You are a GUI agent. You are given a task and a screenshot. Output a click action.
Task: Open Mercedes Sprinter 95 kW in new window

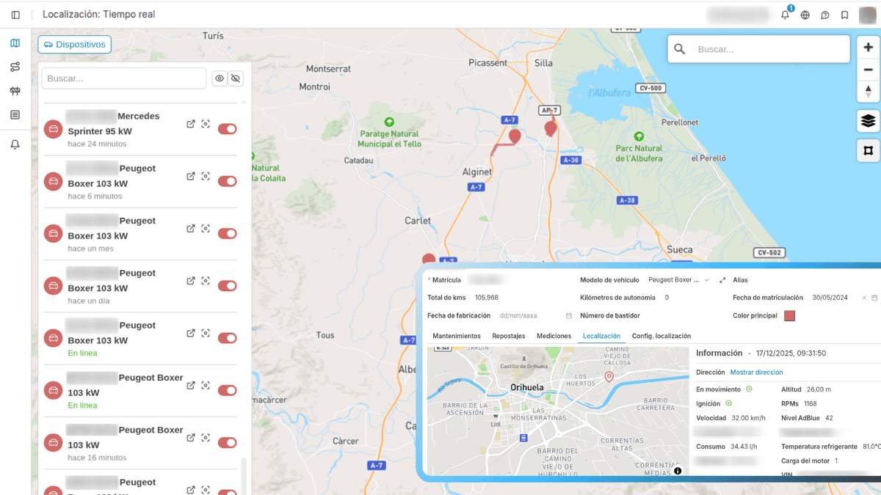tap(191, 125)
